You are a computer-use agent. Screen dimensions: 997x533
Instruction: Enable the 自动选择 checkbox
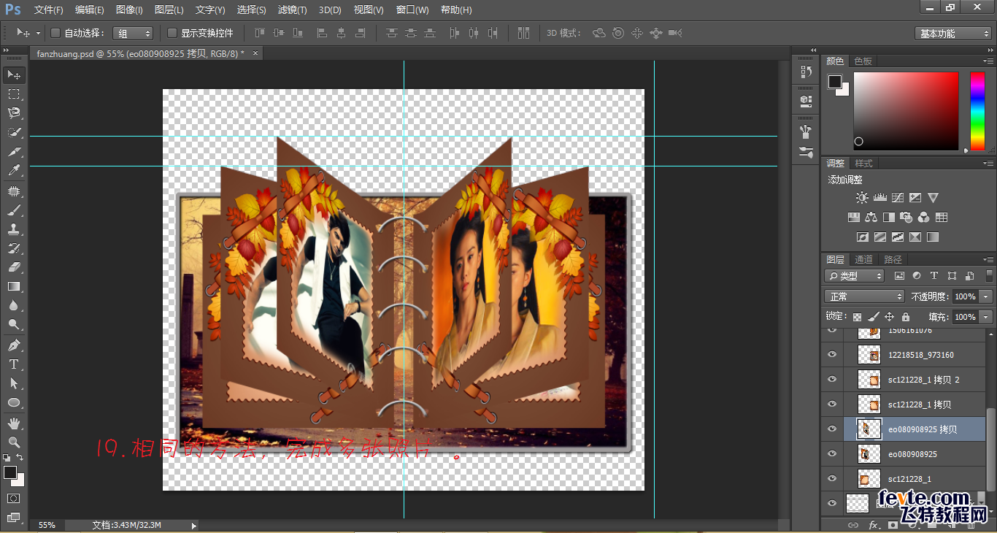pyautogui.click(x=55, y=33)
